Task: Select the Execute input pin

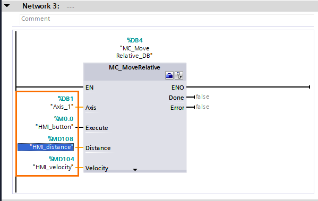Action: point(97,128)
